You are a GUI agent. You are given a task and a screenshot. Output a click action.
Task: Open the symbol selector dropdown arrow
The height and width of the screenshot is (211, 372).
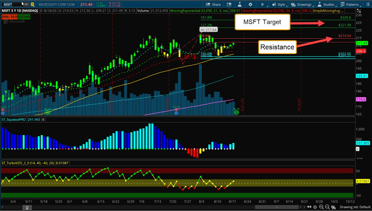27,4
